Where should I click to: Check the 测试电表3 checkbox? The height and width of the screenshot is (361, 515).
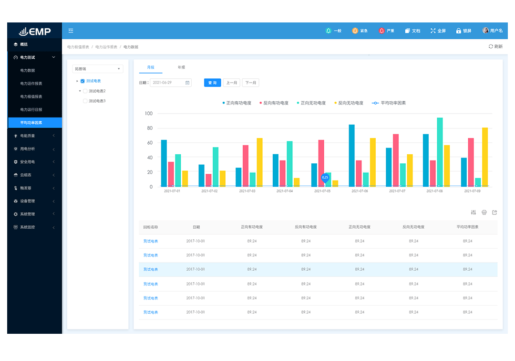tap(85, 101)
